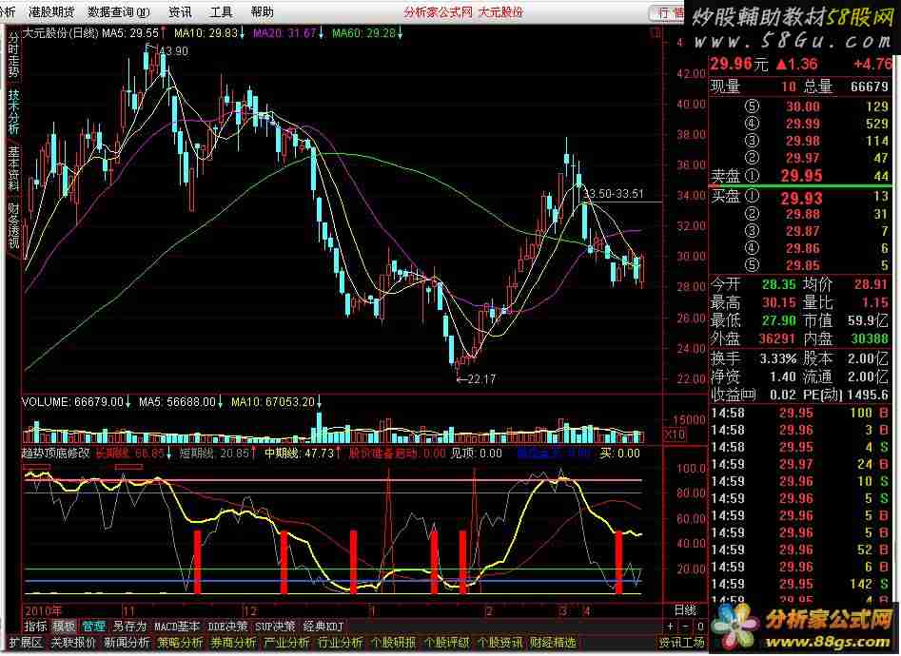Viewport: 901px width, 656px height.
Task: Open the 券商分析 tab
Action: coord(234,642)
